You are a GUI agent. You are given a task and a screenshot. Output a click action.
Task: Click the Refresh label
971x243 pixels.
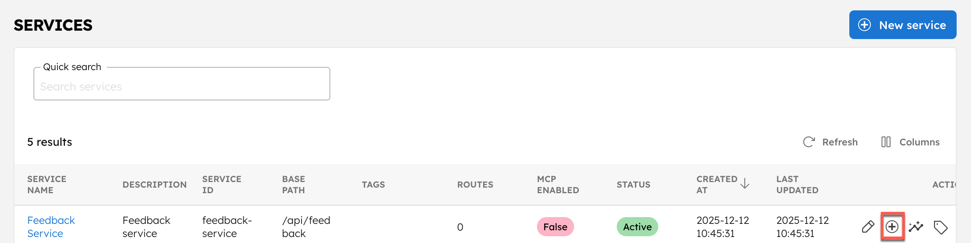[x=840, y=142]
